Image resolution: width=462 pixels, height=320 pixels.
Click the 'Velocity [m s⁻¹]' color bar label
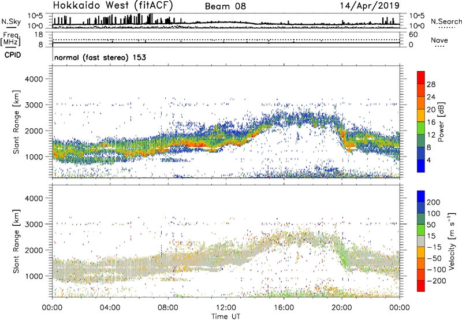tap(452, 241)
